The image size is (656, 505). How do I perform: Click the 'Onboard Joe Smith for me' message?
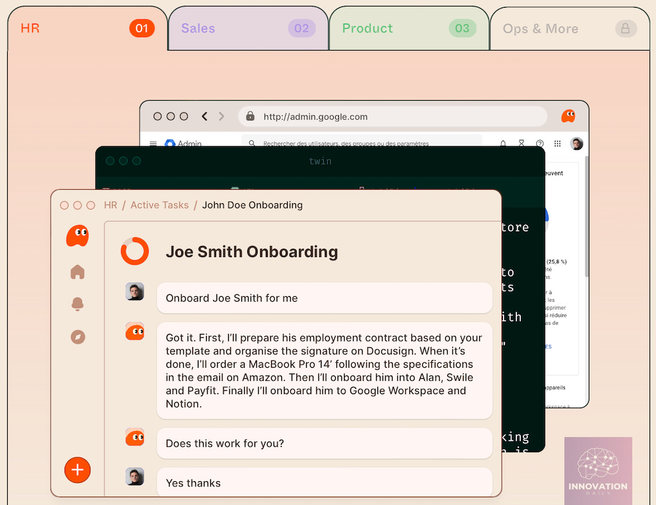[324, 298]
